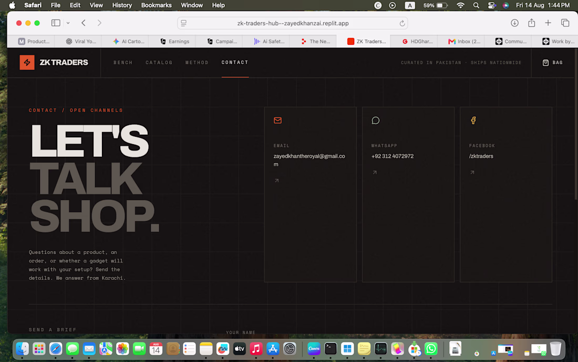The width and height of the screenshot is (578, 362).
Task: Click the Wi-Fi status icon
Action: [x=460, y=5]
